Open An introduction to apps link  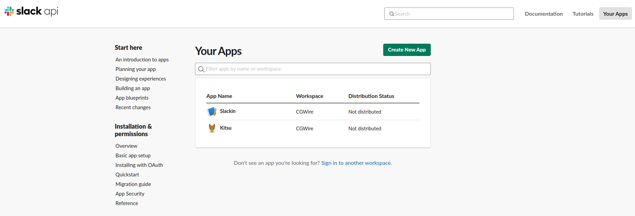142,60
